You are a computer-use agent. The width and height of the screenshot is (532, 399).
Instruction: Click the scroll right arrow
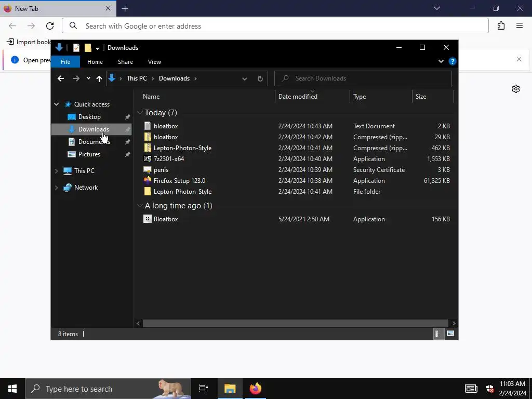(x=453, y=323)
